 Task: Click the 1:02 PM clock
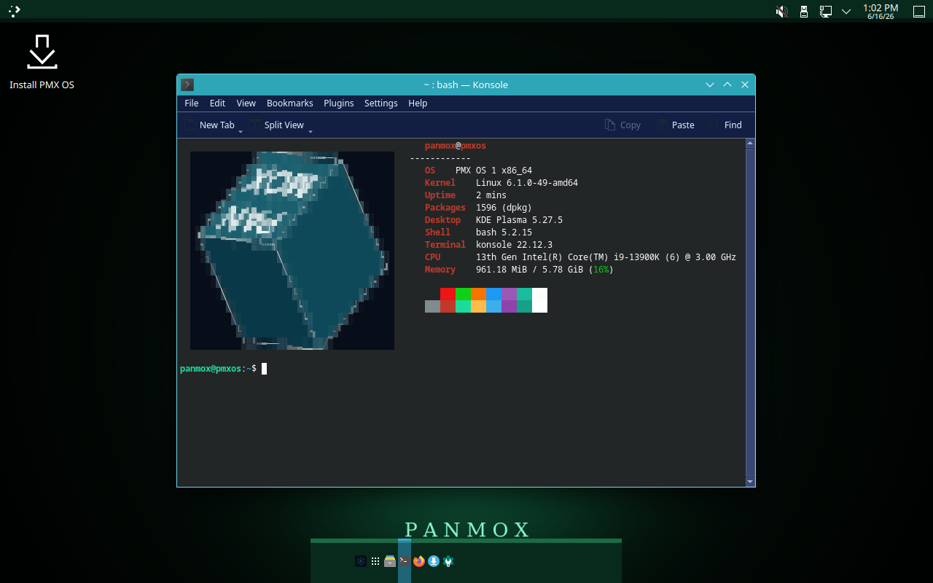click(x=881, y=12)
